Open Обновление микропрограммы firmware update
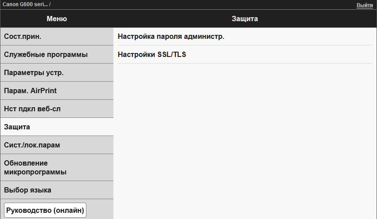This screenshot has width=377, height=219. [56, 167]
